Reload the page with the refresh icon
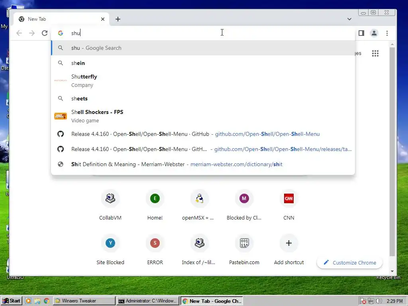Image resolution: width=408 pixels, height=306 pixels. (45, 33)
